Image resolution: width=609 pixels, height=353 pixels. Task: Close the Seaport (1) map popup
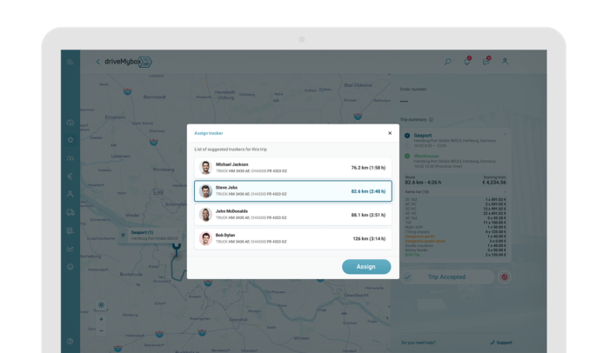[178, 232]
